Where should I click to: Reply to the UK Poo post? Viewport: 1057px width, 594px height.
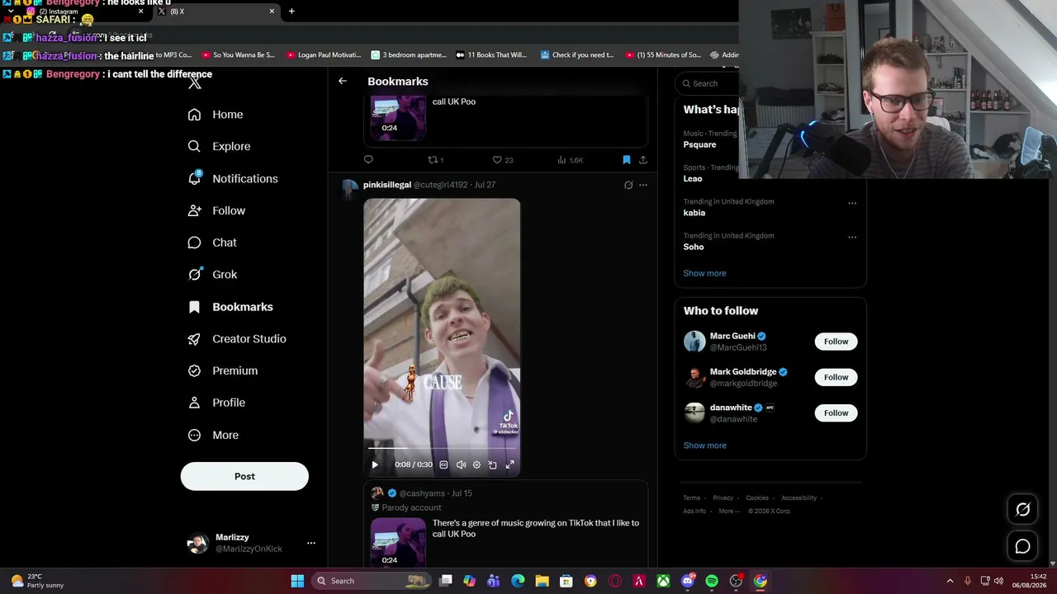click(x=368, y=160)
